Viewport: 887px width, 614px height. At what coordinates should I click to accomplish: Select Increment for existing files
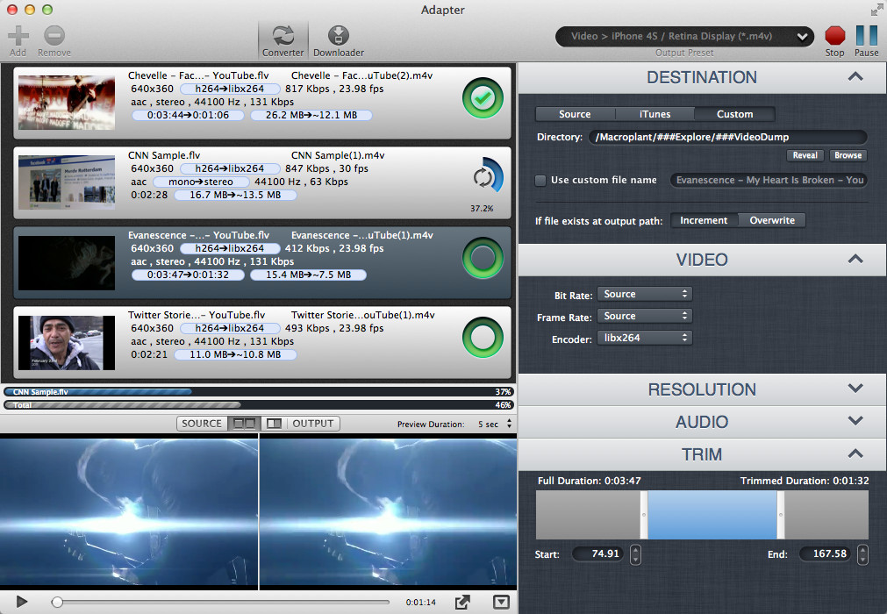click(705, 220)
